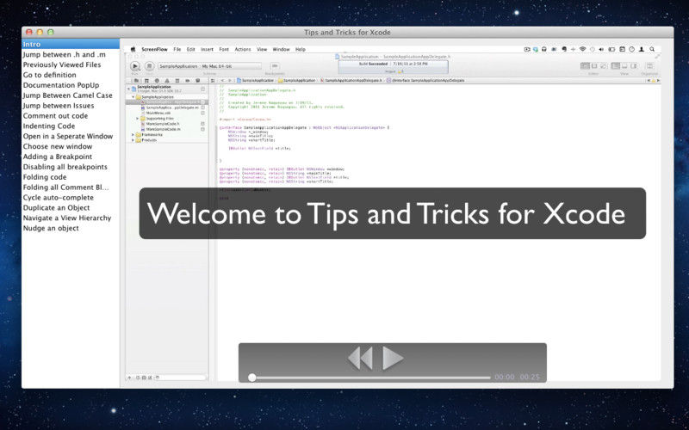Viewport: 689px width, 430px height.
Task: Click the jump bar forward arrow
Action: click(x=230, y=81)
